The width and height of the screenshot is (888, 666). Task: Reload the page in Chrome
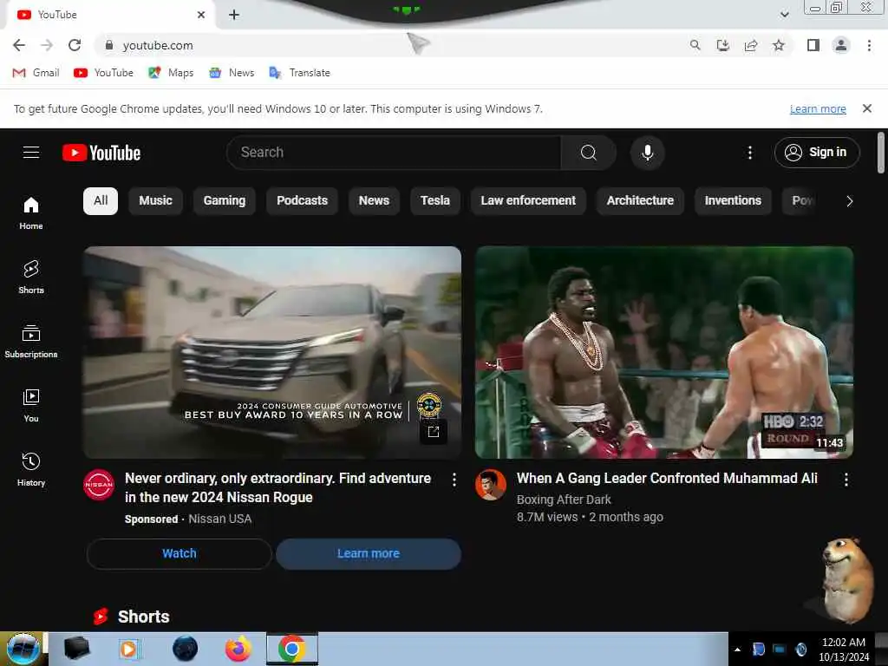coord(75,45)
